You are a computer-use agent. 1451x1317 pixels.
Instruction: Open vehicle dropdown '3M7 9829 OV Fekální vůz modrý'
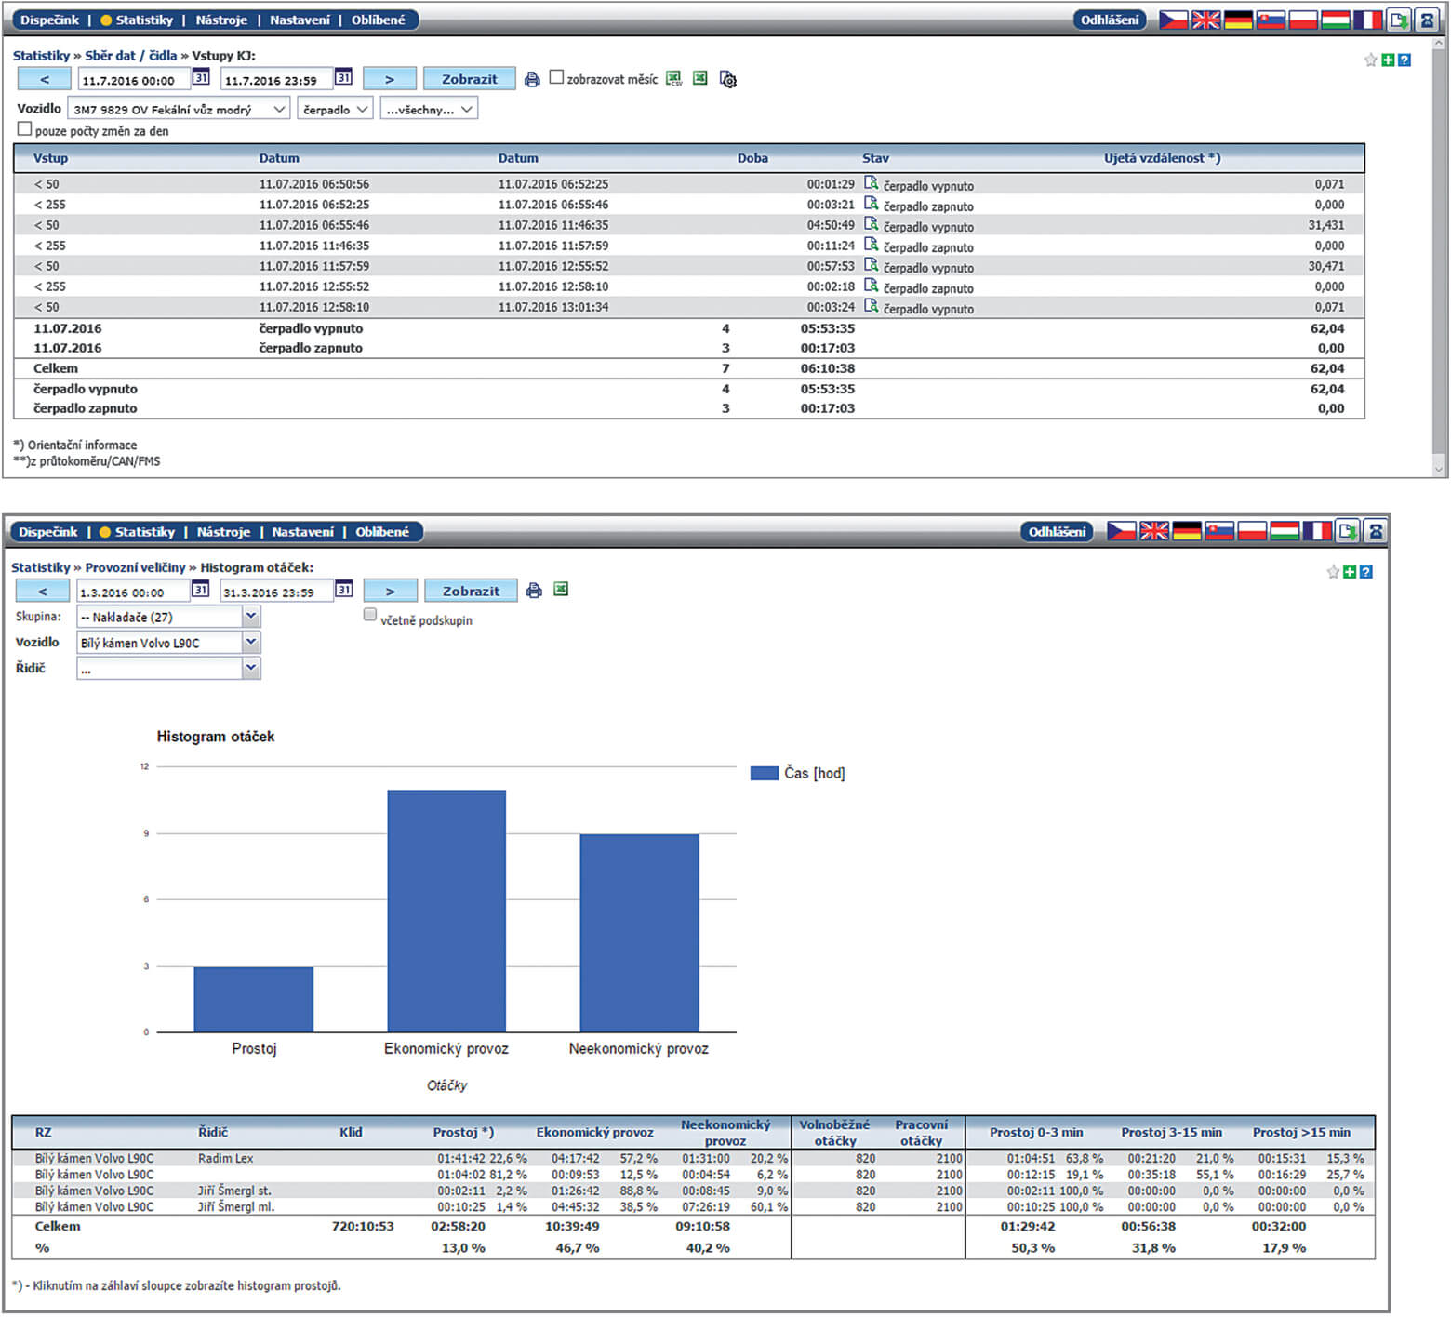point(179,109)
